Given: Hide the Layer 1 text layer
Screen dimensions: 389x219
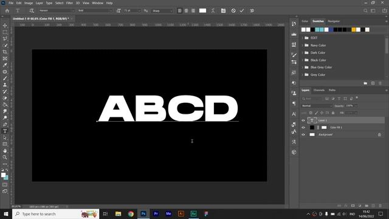Looking at the screenshot, I should 303,120.
